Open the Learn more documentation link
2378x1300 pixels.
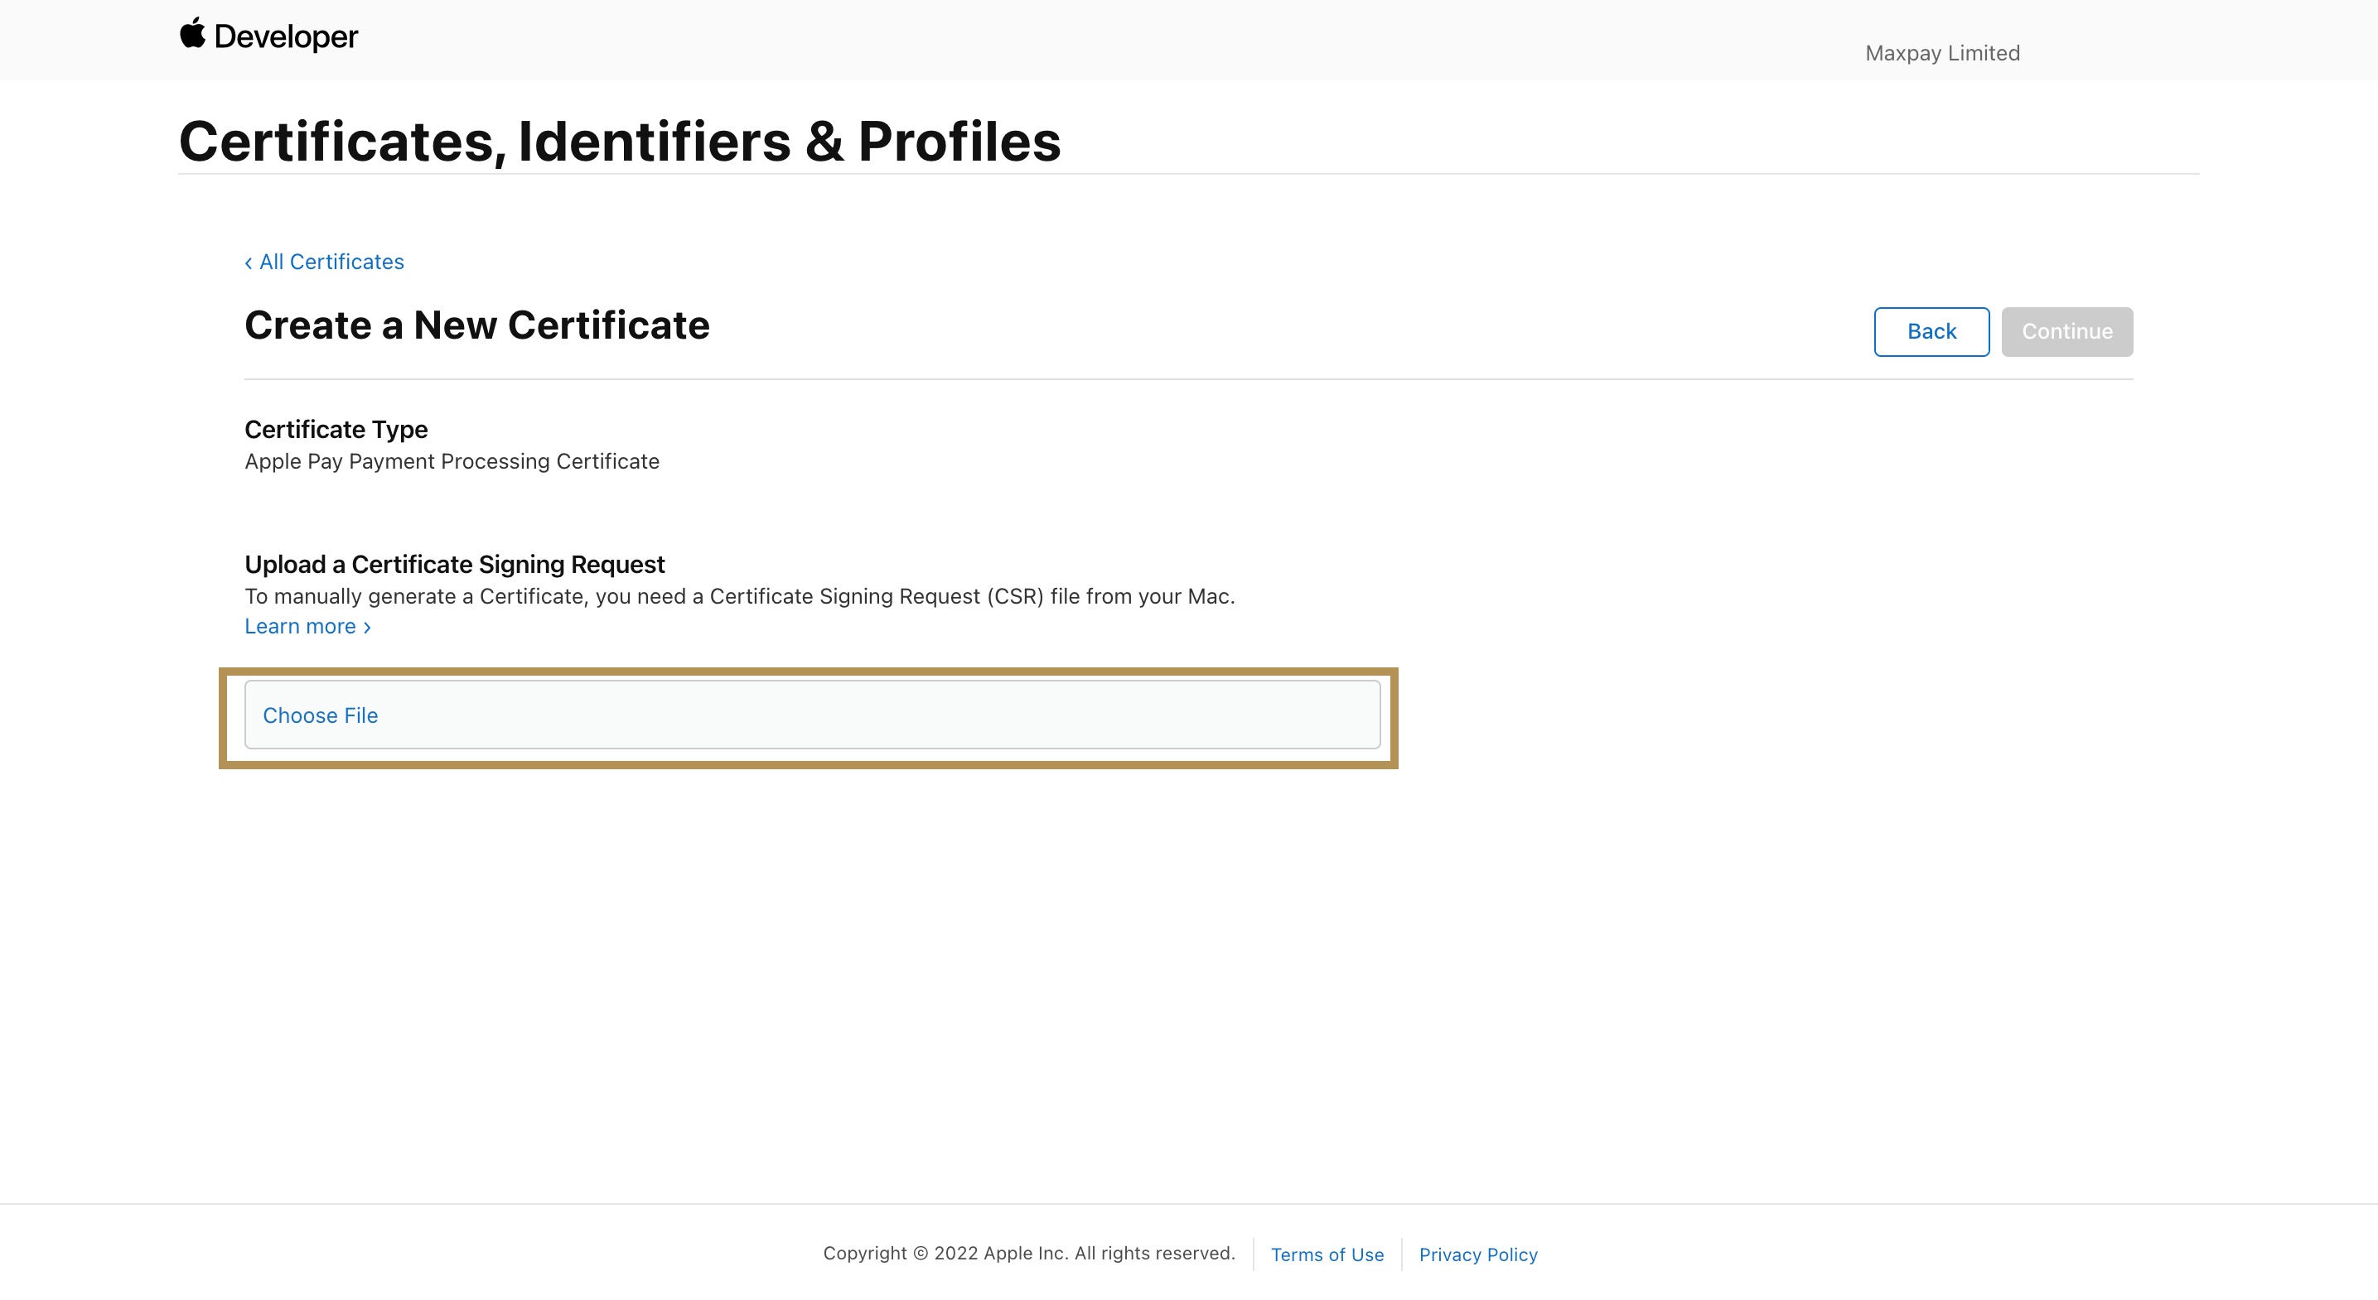click(301, 625)
